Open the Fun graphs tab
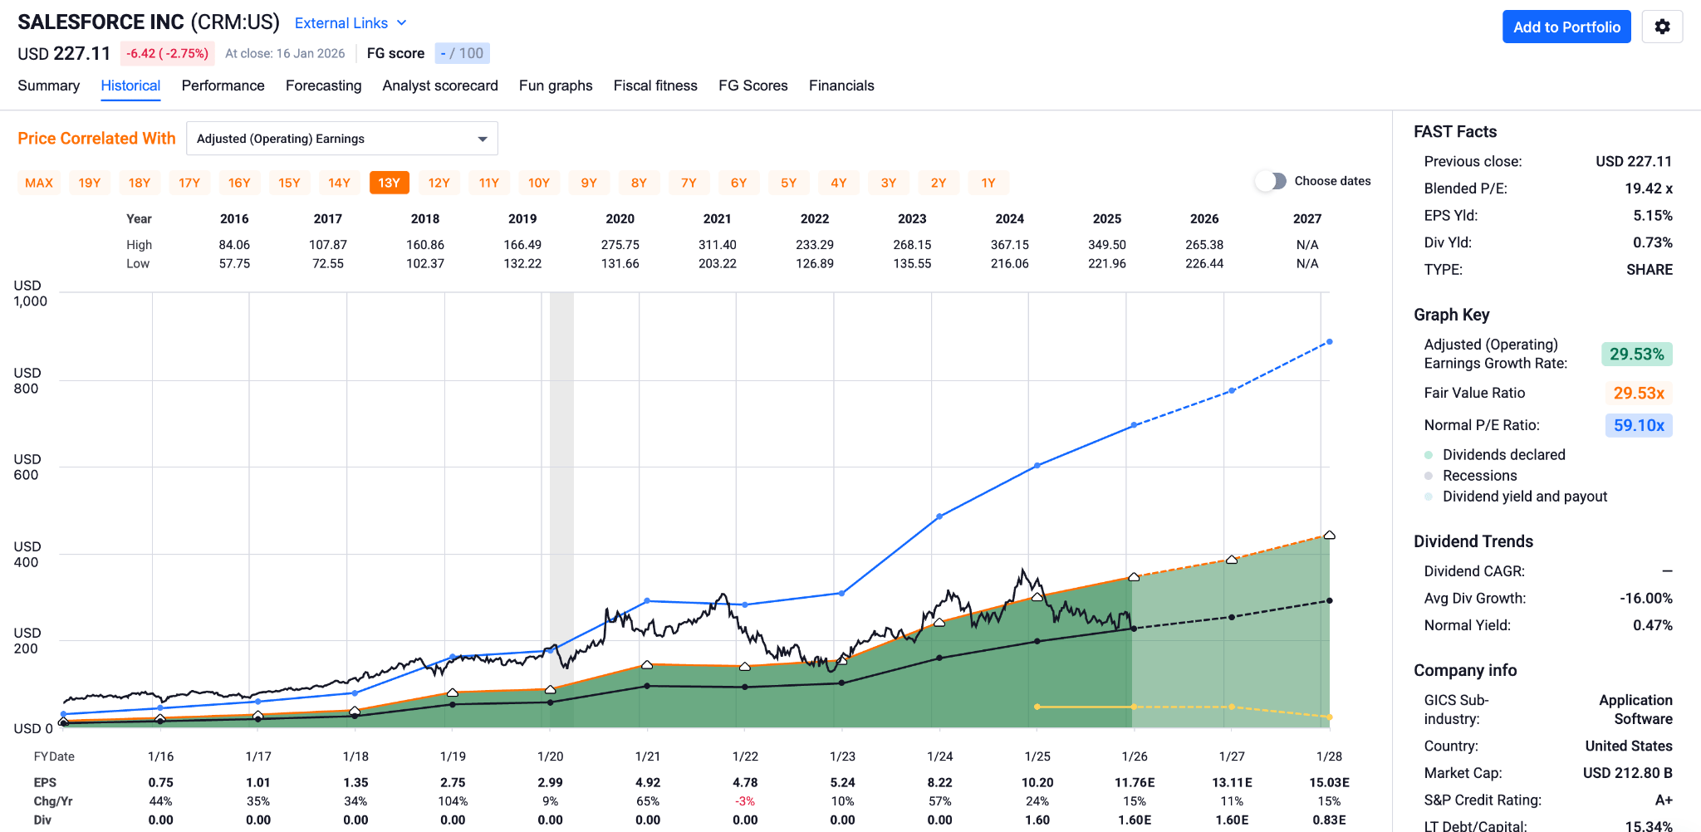Screen dimensions: 1701x832 tap(555, 86)
